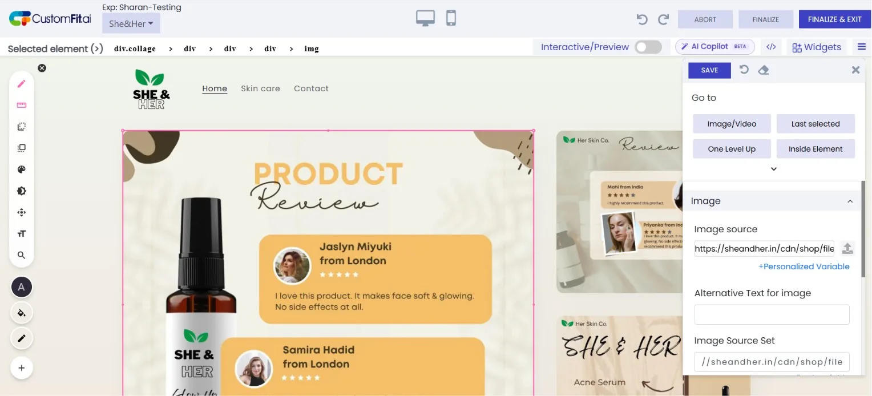
Task: Go One Level Up
Action: 732,149
